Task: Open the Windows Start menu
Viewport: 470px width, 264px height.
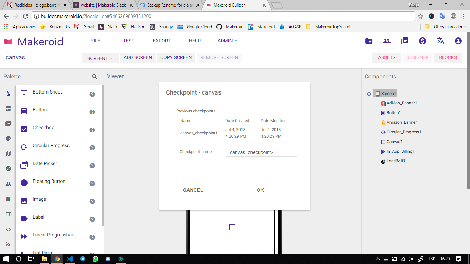Action: [6, 259]
